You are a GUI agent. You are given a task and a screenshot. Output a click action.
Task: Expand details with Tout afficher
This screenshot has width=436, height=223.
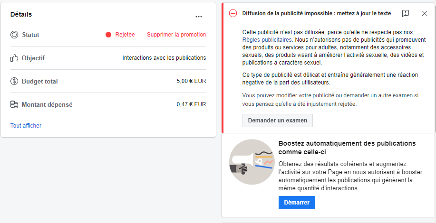[x=26, y=126]
